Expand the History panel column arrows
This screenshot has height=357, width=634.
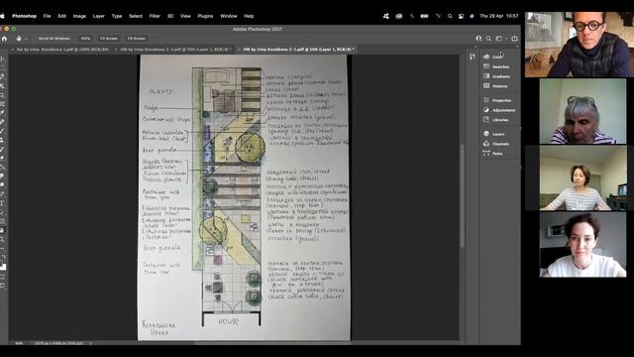click(x=475, y=47)
